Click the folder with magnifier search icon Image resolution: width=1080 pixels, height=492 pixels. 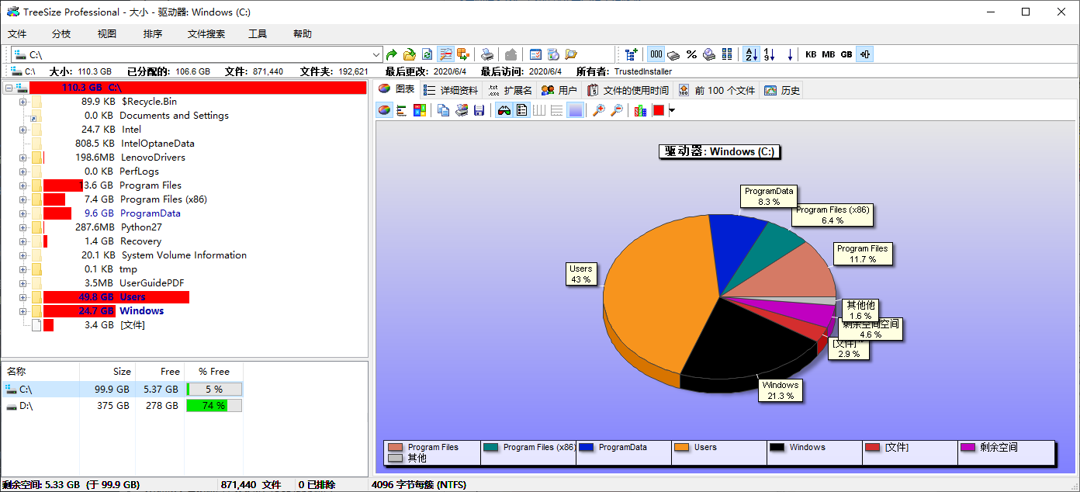click(x=571, y=54)
